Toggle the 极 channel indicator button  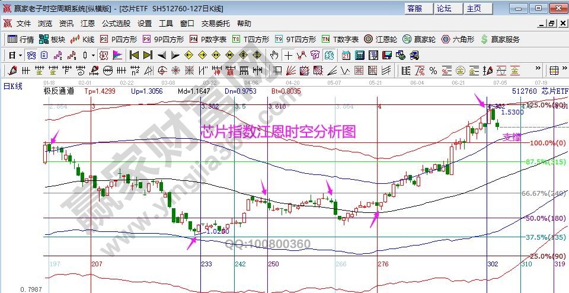tap(103, 55)
